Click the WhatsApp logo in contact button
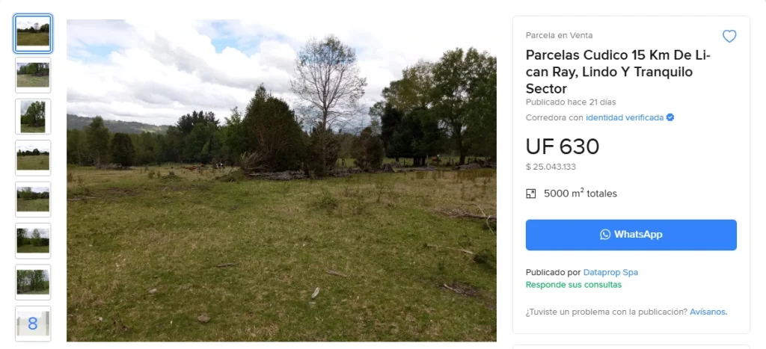This screenshot has width=766, height=349. click(x=605, y=235)
